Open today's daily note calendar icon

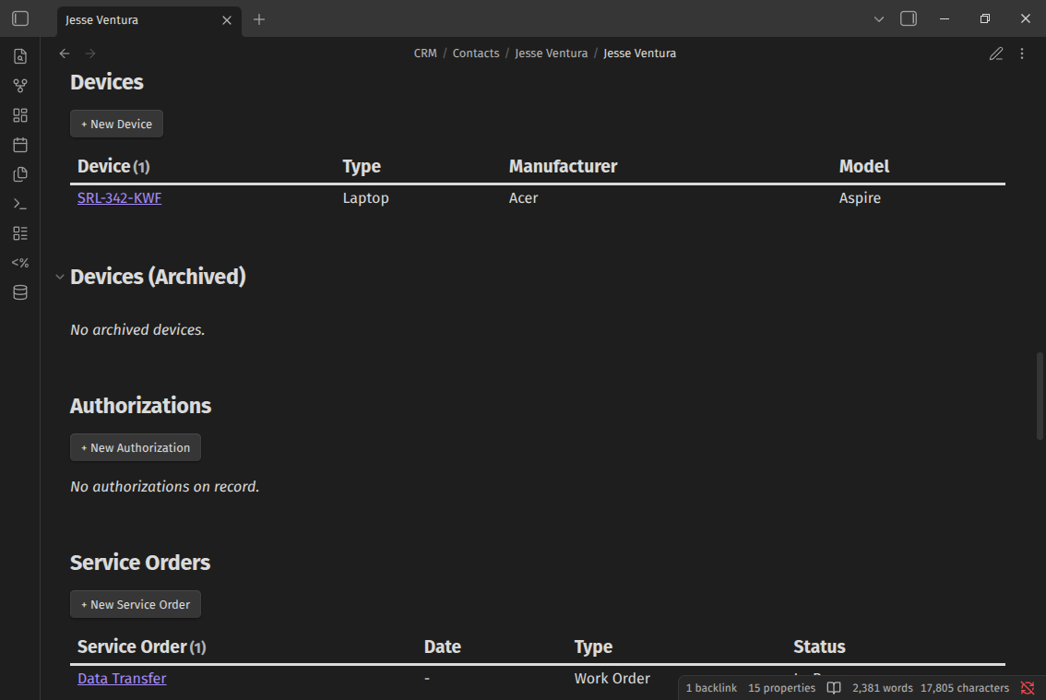(x=20, y=145)
